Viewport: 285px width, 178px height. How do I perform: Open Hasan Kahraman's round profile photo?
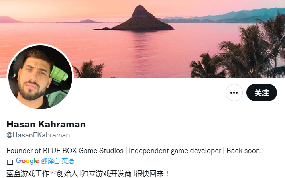click(x=40, y=77)
